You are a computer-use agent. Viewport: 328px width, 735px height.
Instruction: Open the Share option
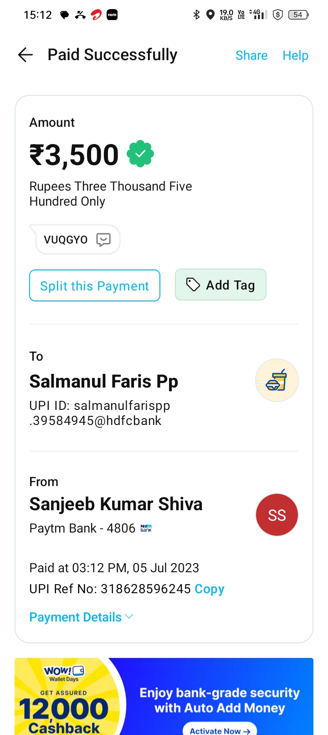(251, 55)
